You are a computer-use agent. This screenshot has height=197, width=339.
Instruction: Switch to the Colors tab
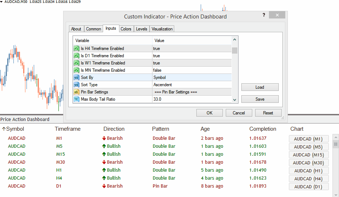click(x=126, y=29)
